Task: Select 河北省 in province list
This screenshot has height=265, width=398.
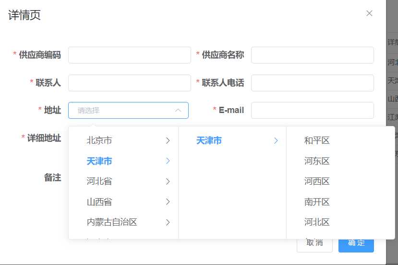Action: pos(123,181)
